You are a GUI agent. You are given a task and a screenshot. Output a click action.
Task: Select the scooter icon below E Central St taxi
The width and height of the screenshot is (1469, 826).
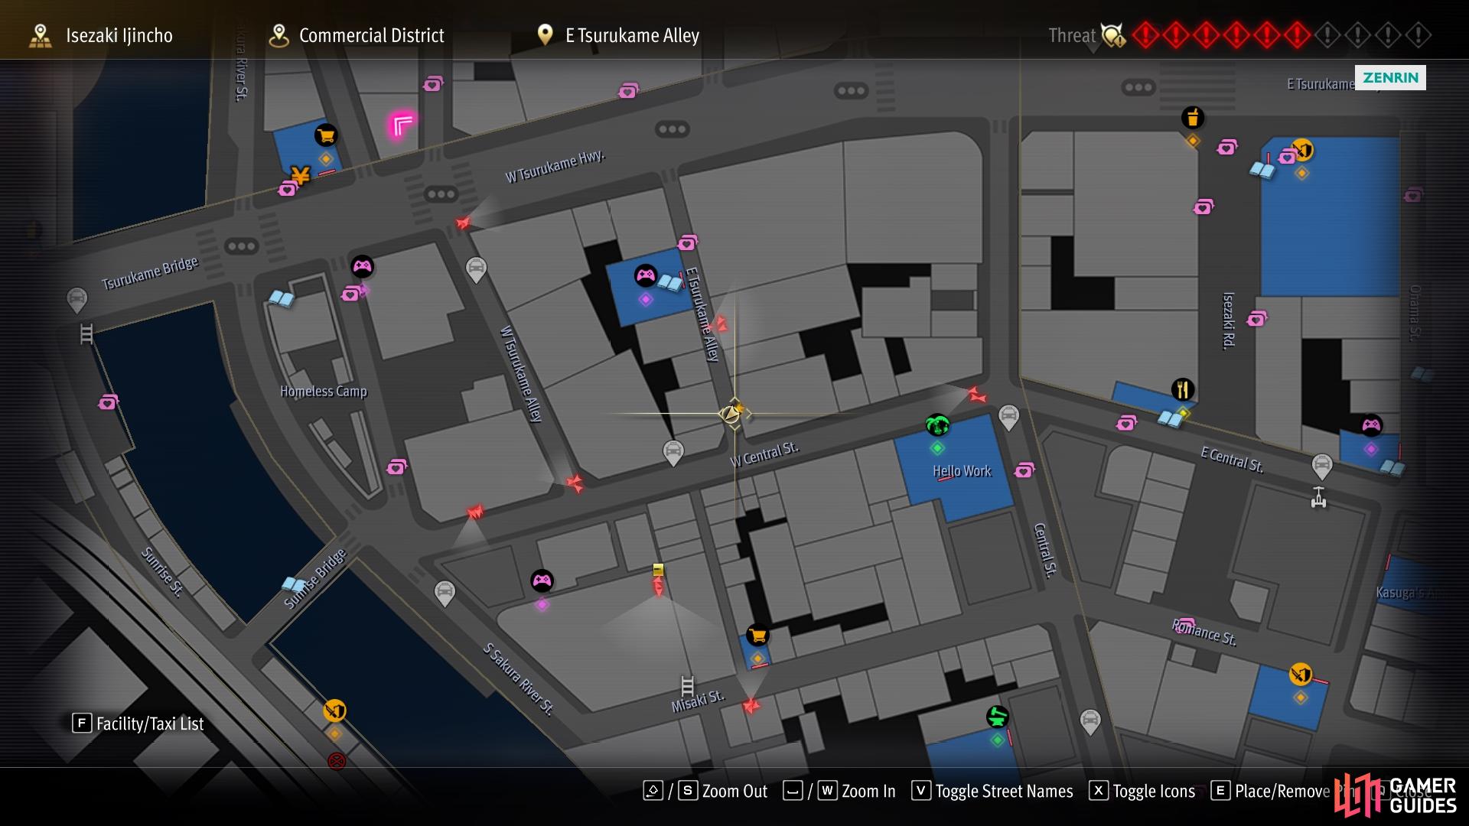click(x=1318, y=498)
